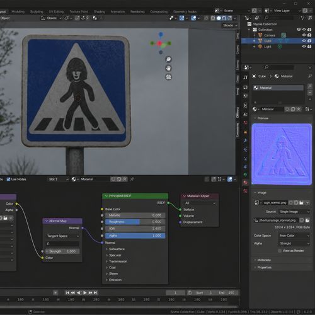Click the folder icon beside sign_normal.png
Viewport: 315px width, 315px height.
[301, 203]
